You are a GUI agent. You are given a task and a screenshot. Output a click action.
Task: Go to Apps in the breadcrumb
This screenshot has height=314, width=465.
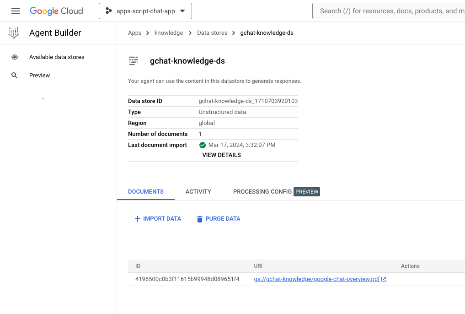click(x=134, y=33)
